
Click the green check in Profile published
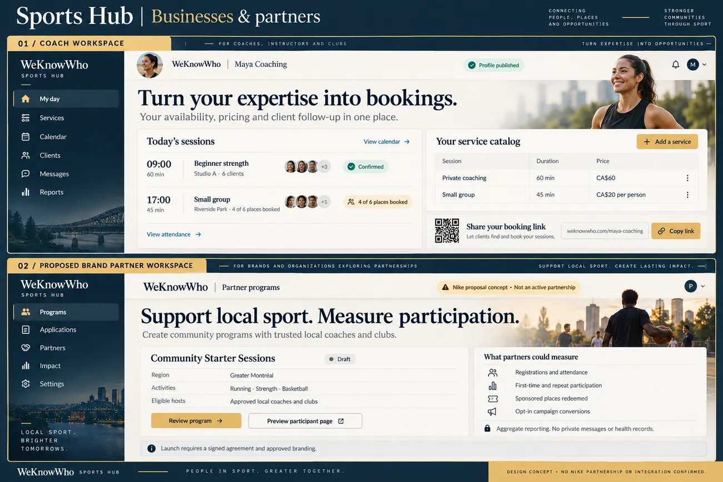[472, 65]
